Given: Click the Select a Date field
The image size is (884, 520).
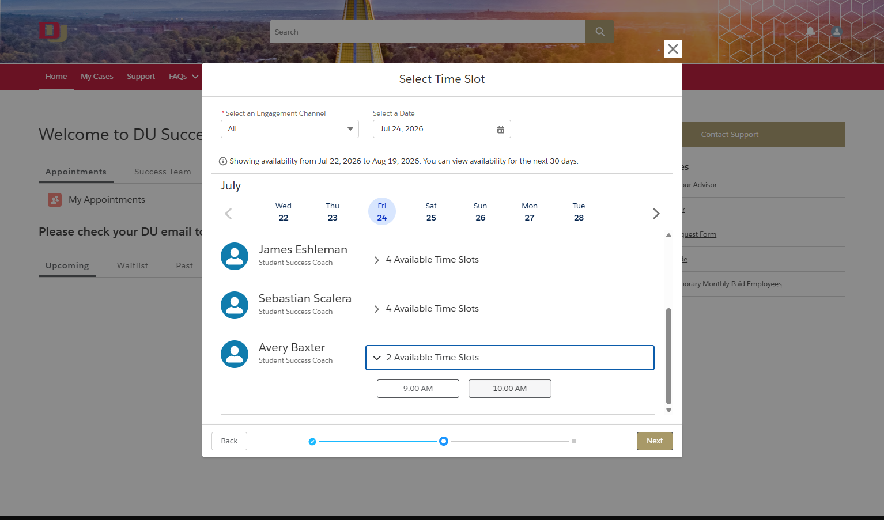Looking at the screenshot, I should tap(442, 129).
